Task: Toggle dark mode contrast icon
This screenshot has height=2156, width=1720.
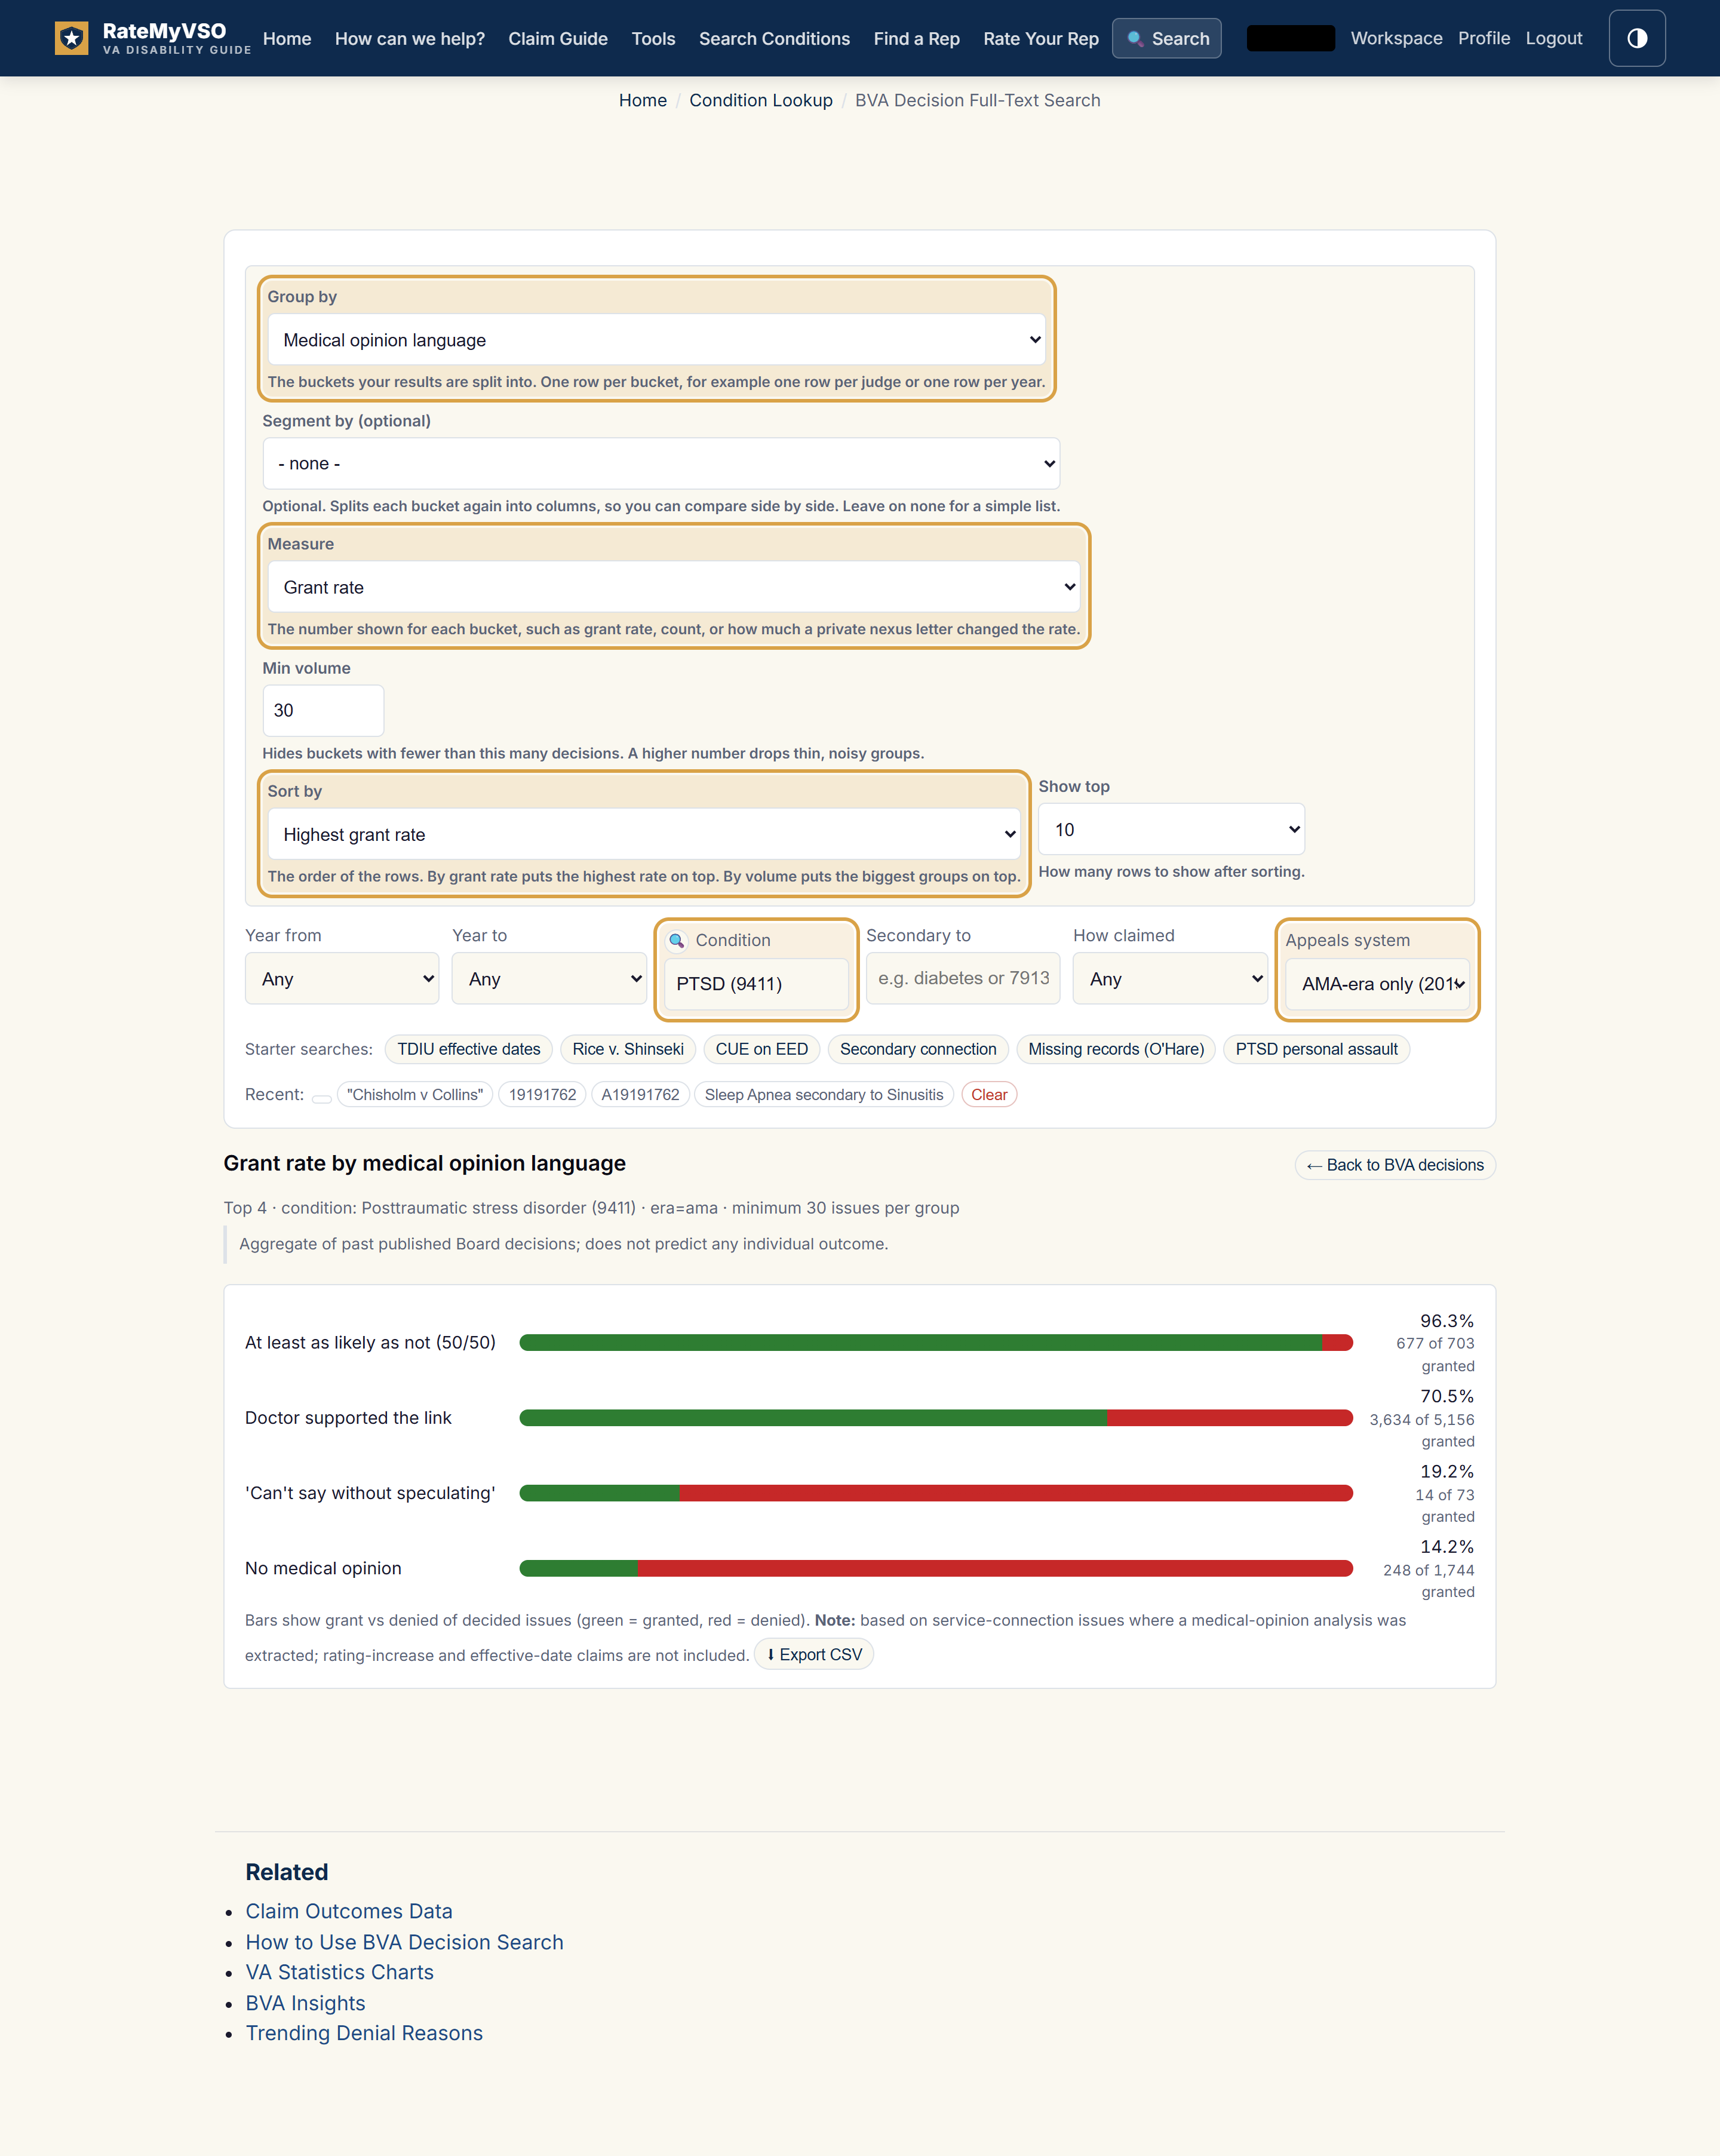Action: click(1637, 38)
